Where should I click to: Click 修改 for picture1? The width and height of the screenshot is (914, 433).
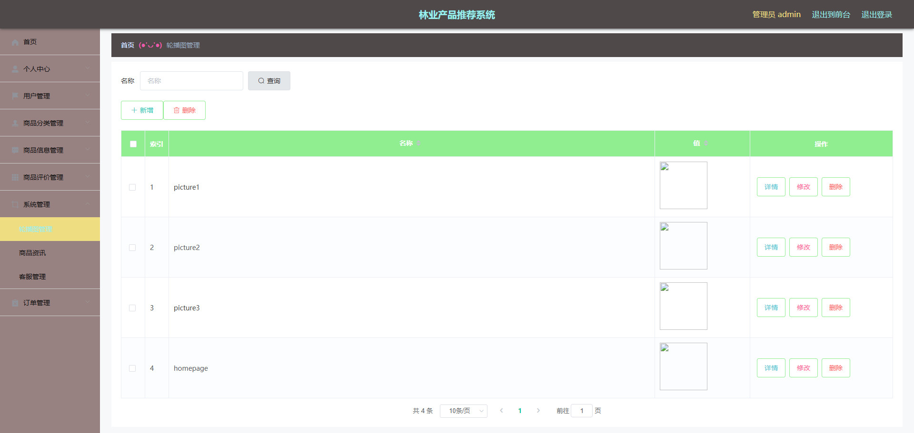tap(804, 187)
